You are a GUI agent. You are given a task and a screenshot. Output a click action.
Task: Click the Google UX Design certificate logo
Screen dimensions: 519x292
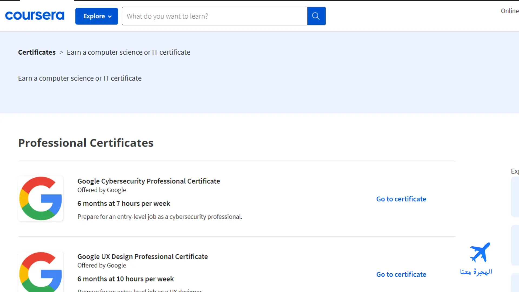tap(41, 272)
